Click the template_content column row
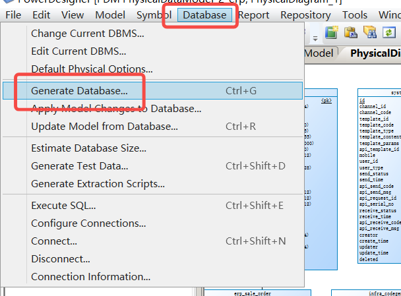Viewport: 401px width, 296px height. click(x=380, y=137)
